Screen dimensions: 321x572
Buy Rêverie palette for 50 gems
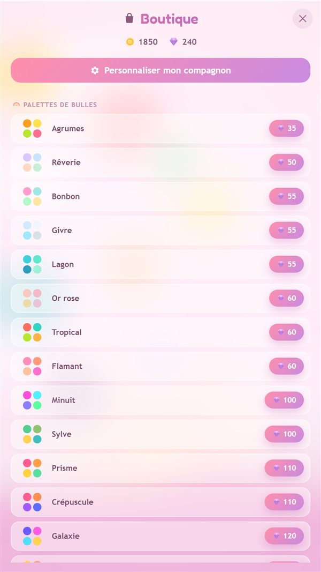click(x=286, y=162)
